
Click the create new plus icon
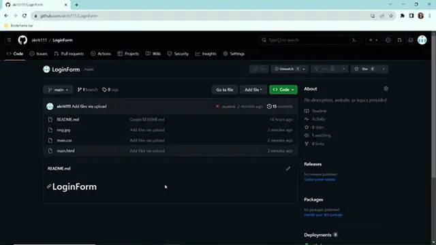[371, 40]
